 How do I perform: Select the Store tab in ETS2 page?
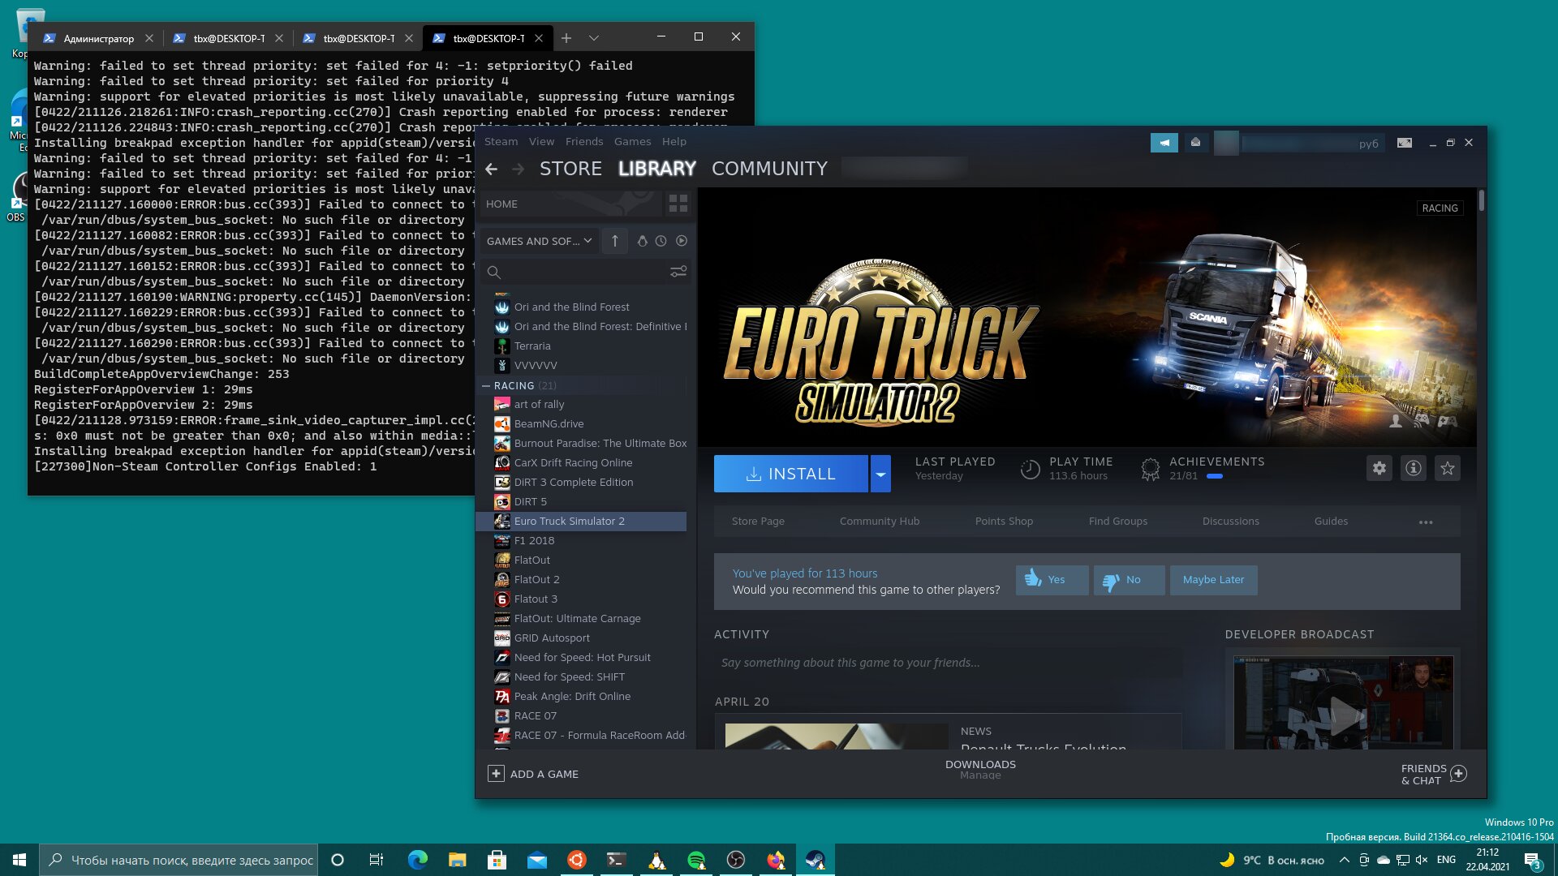click(x=758, y=521)
